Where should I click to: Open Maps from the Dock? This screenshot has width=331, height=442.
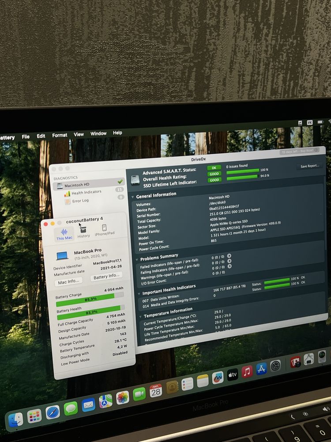(105, 401)
